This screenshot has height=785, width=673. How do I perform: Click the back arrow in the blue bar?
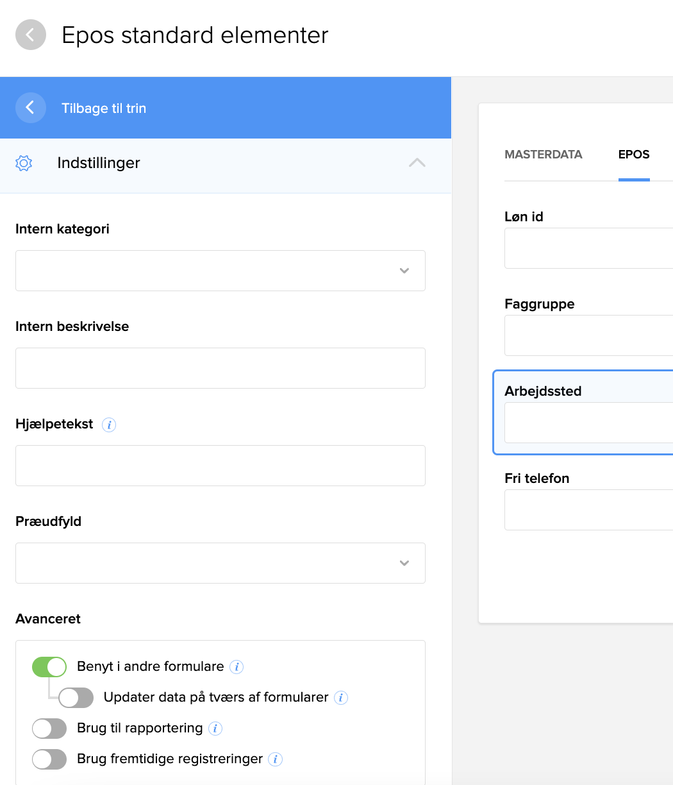[31, 108]
